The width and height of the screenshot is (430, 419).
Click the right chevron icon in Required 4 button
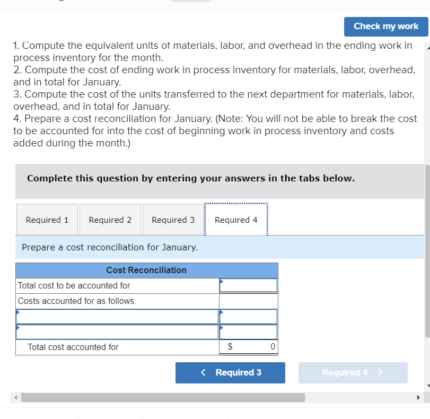tap(380, 372)
